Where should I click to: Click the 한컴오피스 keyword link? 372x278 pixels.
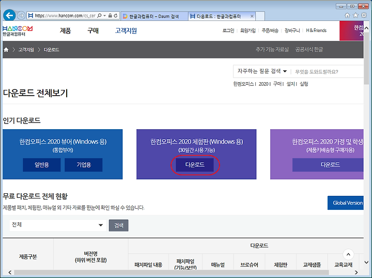point(244,84)
